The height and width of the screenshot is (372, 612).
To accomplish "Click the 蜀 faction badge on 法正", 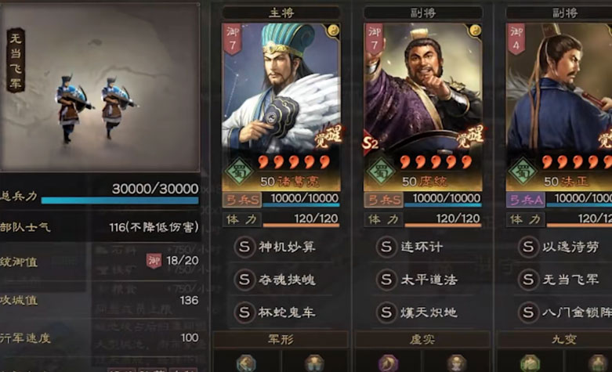I will [522, 172].
